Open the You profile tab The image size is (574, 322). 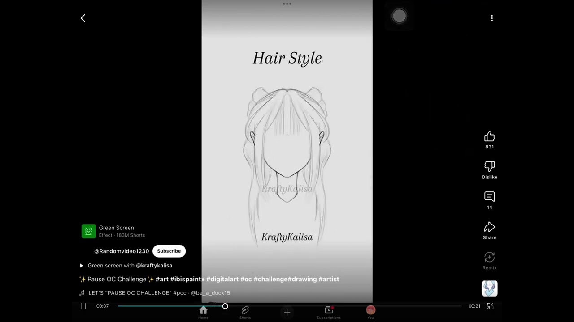point(370,313)
